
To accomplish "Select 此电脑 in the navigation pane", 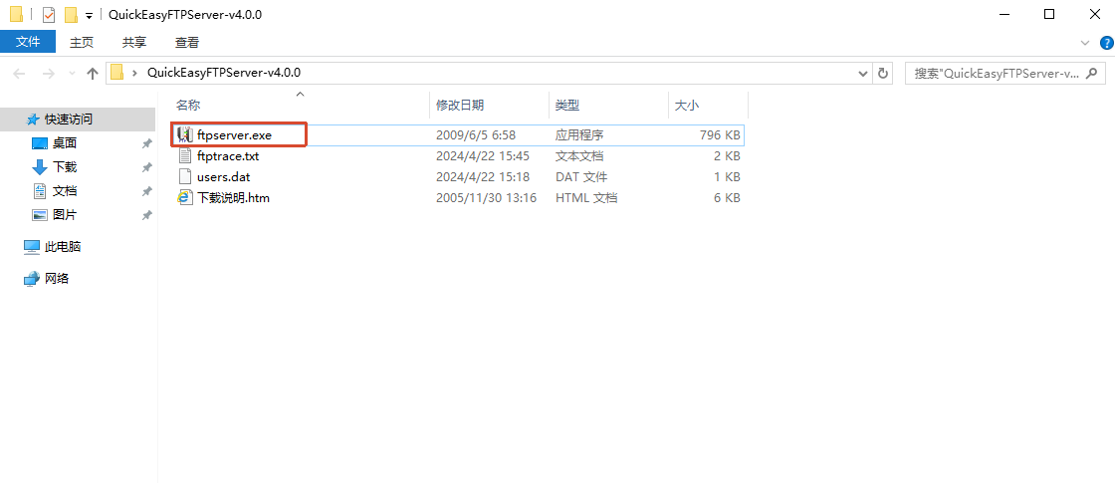I will (x=63, y=247).
